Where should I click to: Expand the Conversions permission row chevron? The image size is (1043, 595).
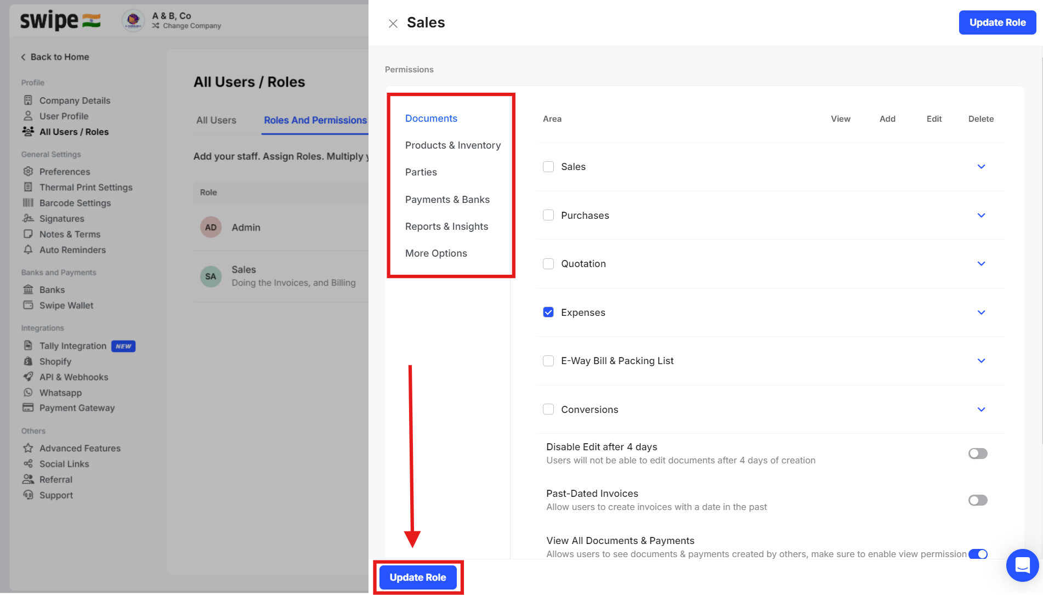(x=981, y=410)
